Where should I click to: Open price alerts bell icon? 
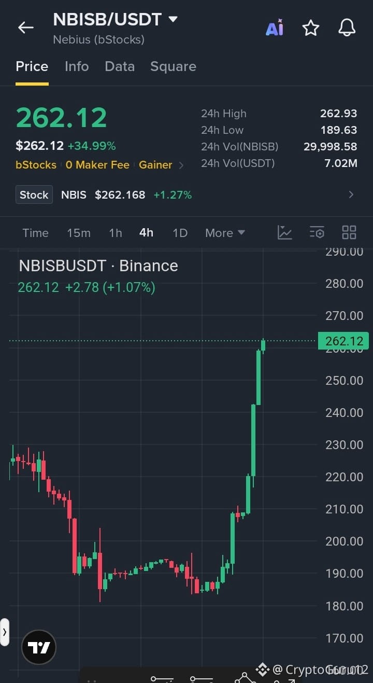pyautogui.click(x=347, y=27)
